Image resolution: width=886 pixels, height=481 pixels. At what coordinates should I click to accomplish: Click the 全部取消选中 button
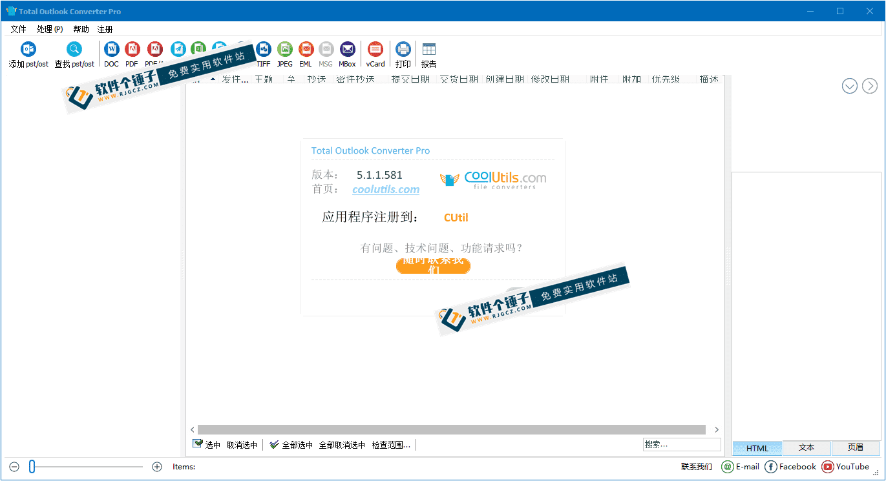click(342, 445)
